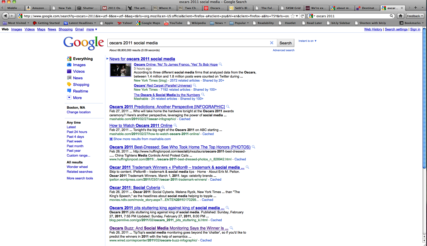Click the Images camera icon in sidebar

click(x=69, y=65)
